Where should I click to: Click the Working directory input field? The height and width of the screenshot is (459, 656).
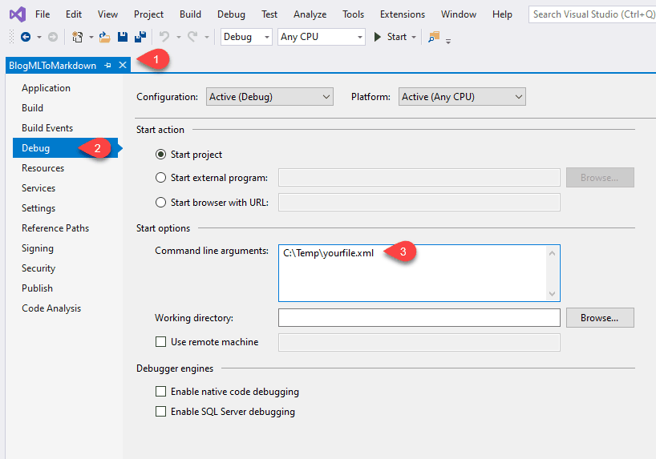[419, 318]
